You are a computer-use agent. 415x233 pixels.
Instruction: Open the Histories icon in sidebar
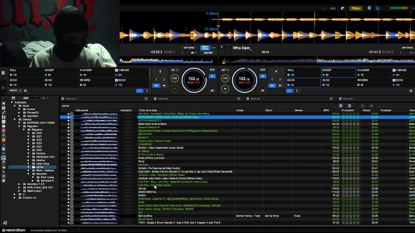pos(4,176)
